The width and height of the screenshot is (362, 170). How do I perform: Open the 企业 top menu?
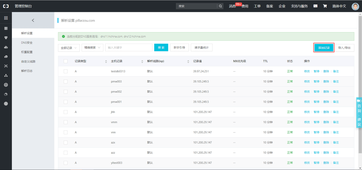tap(282, 6)
